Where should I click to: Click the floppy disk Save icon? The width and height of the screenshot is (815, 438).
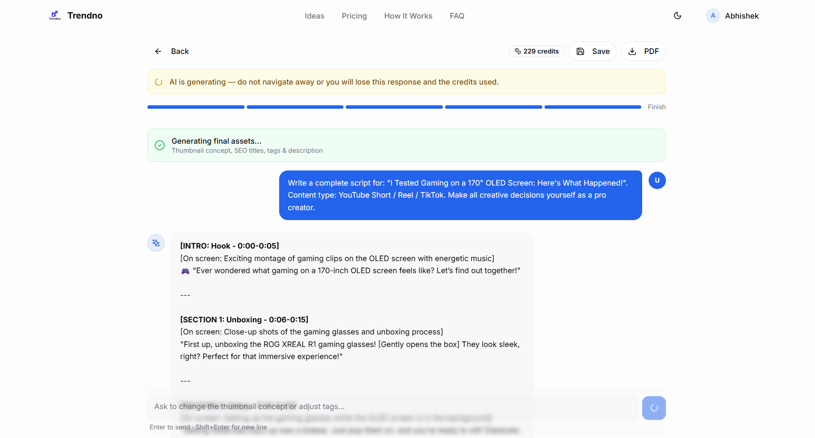[580, 51]
